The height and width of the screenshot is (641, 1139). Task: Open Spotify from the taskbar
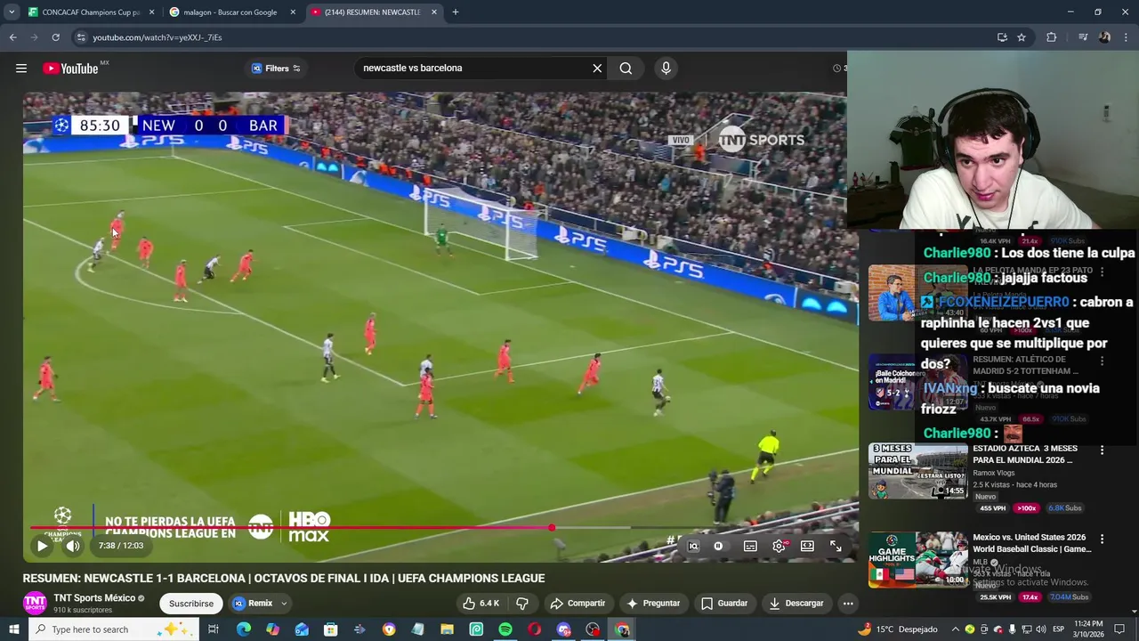click(x=505, y=629)
